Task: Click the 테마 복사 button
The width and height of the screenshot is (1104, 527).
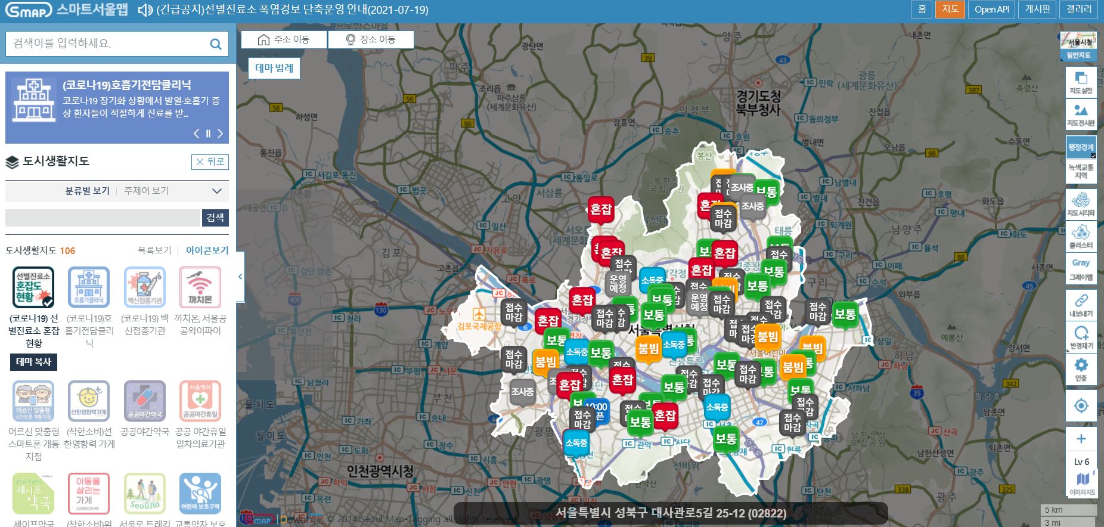Action: (x=33, y=362)
